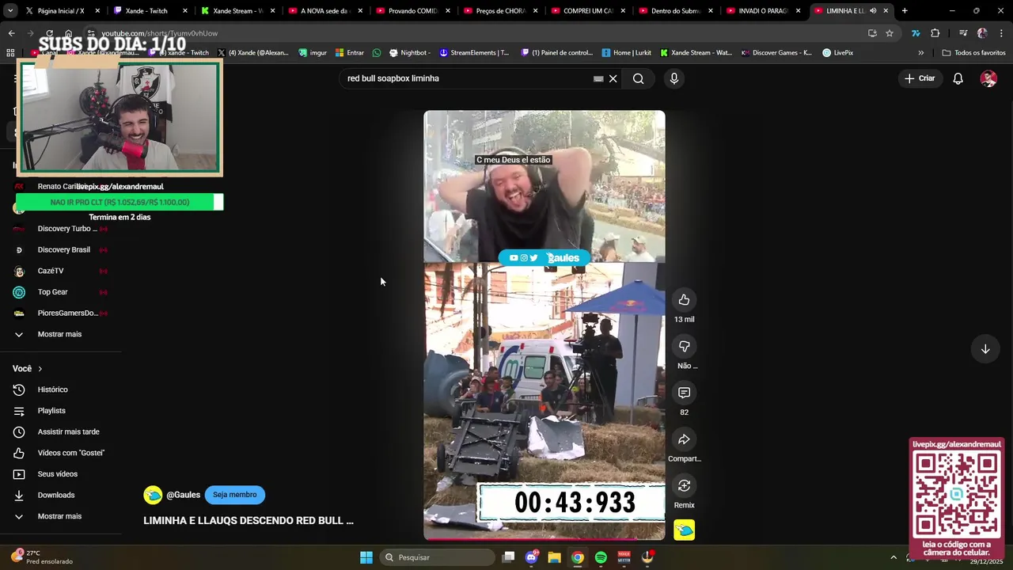The height and width of the screenshot is (570, 1013).
Task: Open Discovery Turbo channel subscription
Action: pos(67,229)
